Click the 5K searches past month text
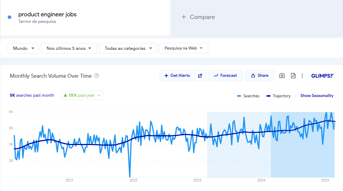 (x=32, y=95)
